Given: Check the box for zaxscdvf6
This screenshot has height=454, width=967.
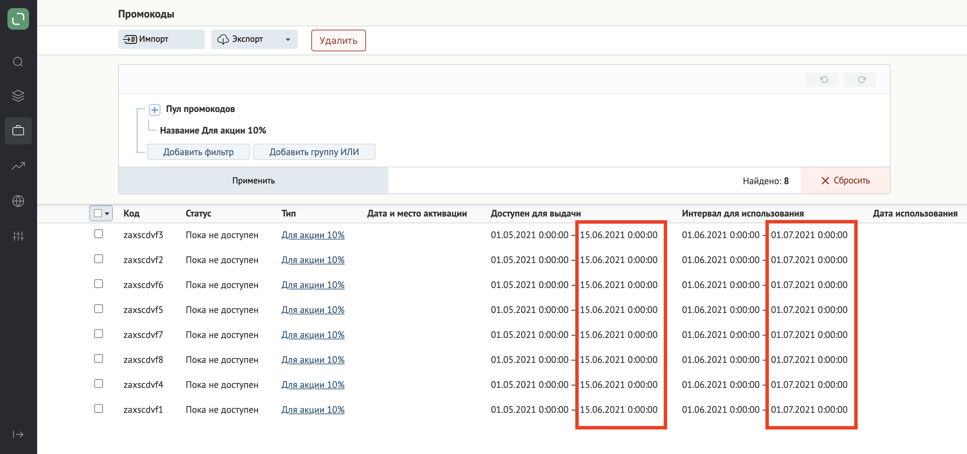Looking at the screenshot, I should 98,283.
